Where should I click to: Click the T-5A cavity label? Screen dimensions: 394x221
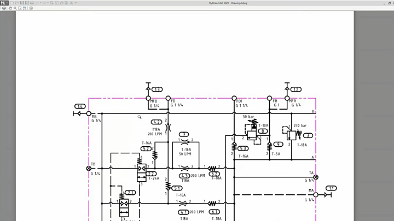[x=276, y=154]
